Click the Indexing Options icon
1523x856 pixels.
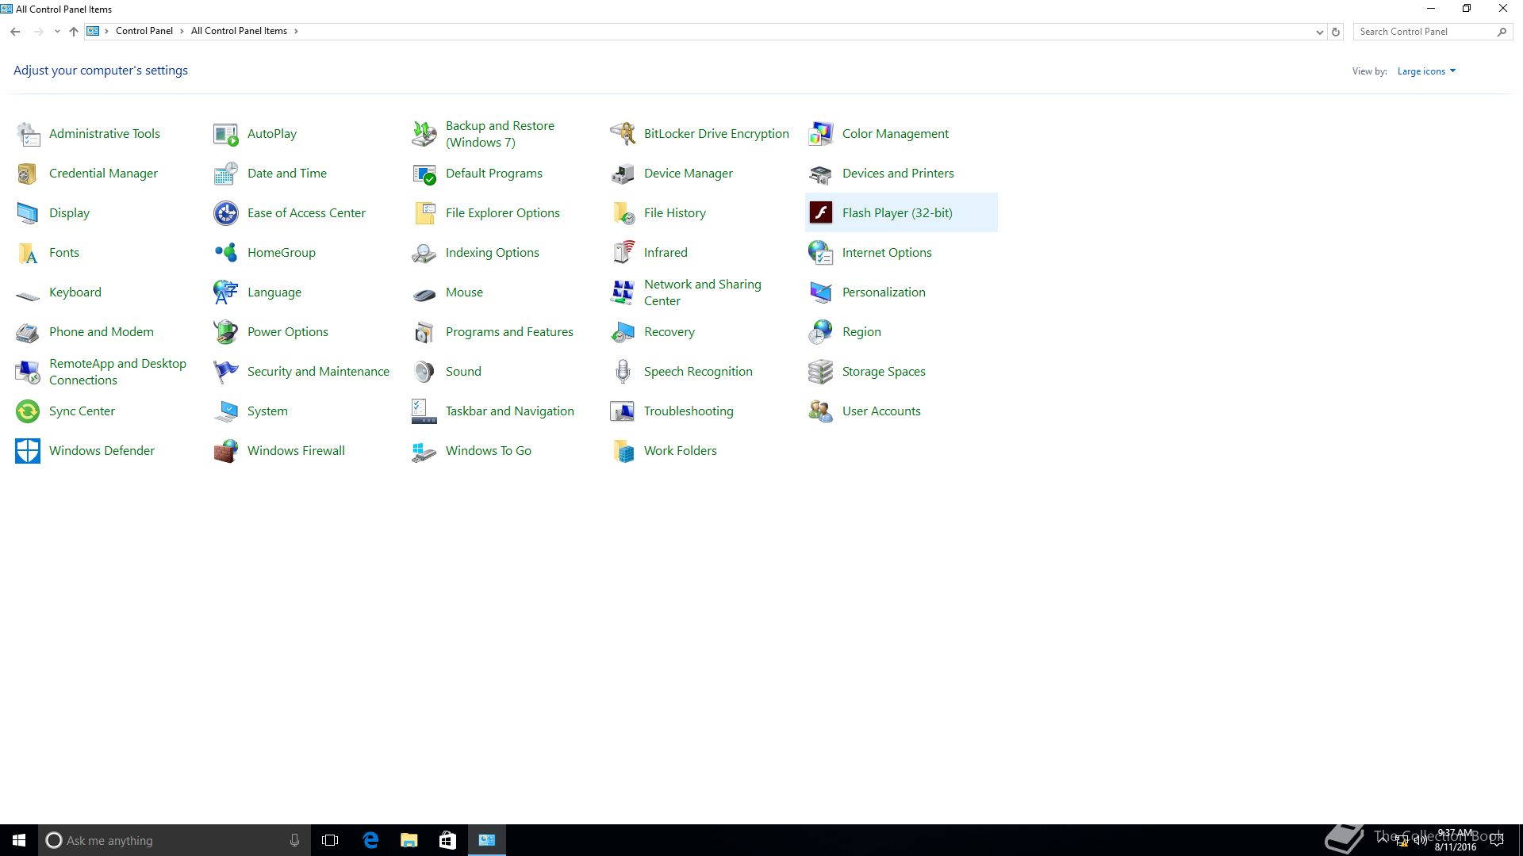tap(424, 253)
